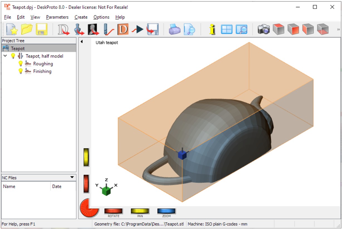Collapse the Teapot, half model tree branch
This screenshot has height=229, width=342.
coord(5,56)
